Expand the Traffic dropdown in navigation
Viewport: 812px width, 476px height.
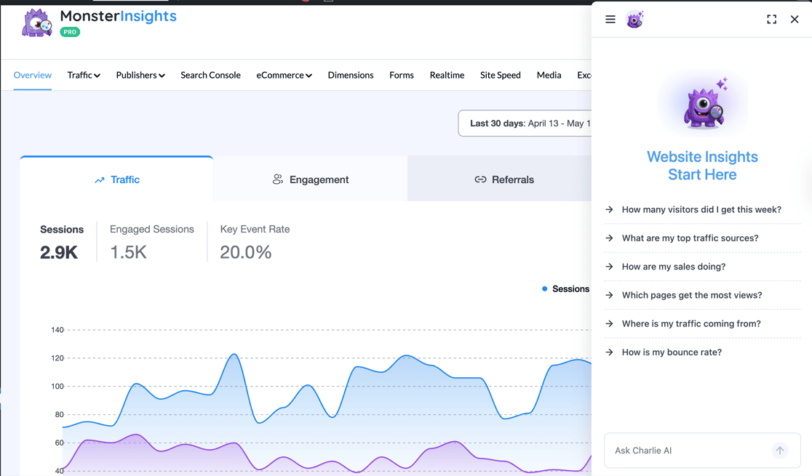[x=84, y=75]
